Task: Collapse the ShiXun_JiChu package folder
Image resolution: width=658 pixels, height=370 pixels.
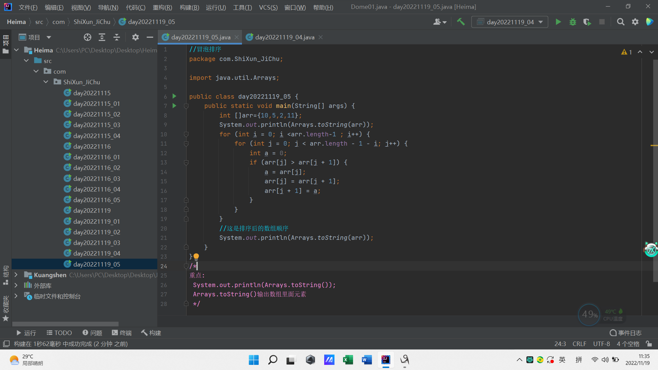Action: [x=46, y=82]
